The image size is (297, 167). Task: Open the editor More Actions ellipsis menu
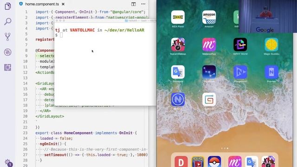tap(143, 4)
